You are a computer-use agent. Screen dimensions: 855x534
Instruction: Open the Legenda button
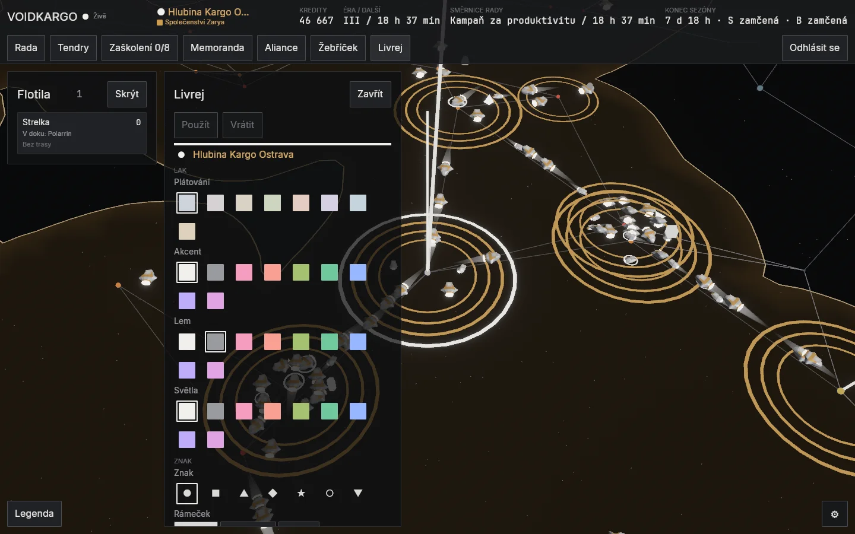pyautogui.click(x=34, y=514)
